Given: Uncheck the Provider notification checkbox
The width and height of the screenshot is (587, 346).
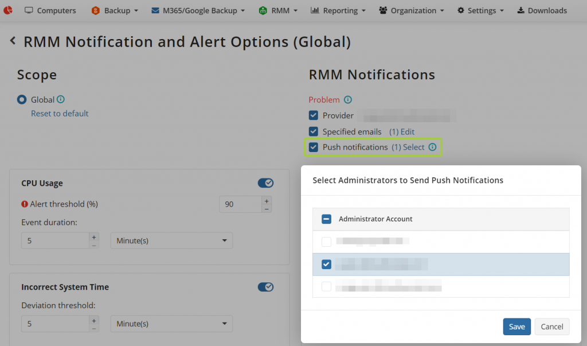Looking at the screenshot, I should click(x=313, y=115).
